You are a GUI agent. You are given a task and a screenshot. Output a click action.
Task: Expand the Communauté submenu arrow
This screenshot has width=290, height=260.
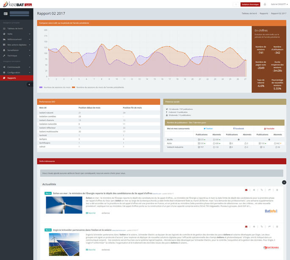(30, 67)
